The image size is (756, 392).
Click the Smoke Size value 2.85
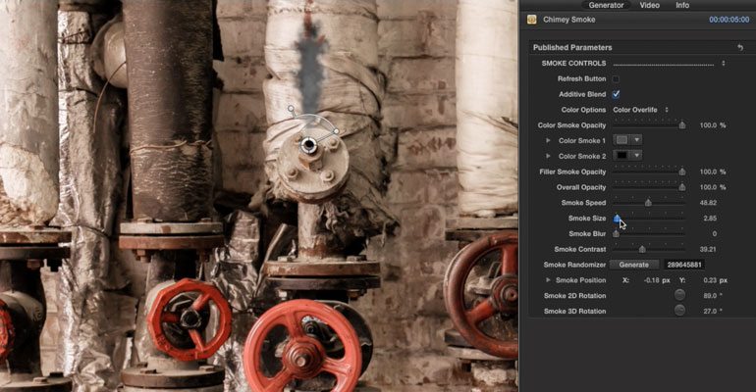[x=710, y=219]
